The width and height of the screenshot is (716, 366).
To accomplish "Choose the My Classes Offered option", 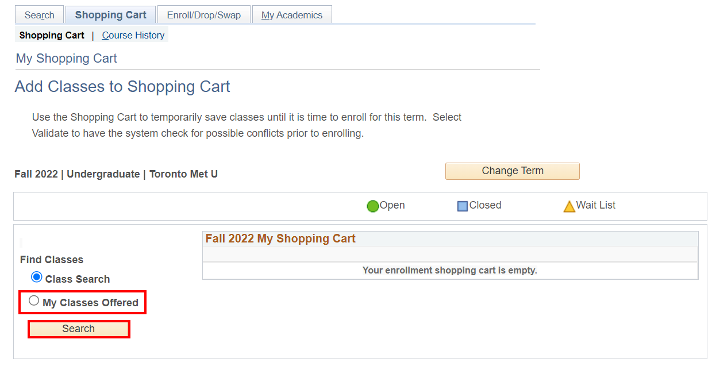I will [x=34, y=301].
